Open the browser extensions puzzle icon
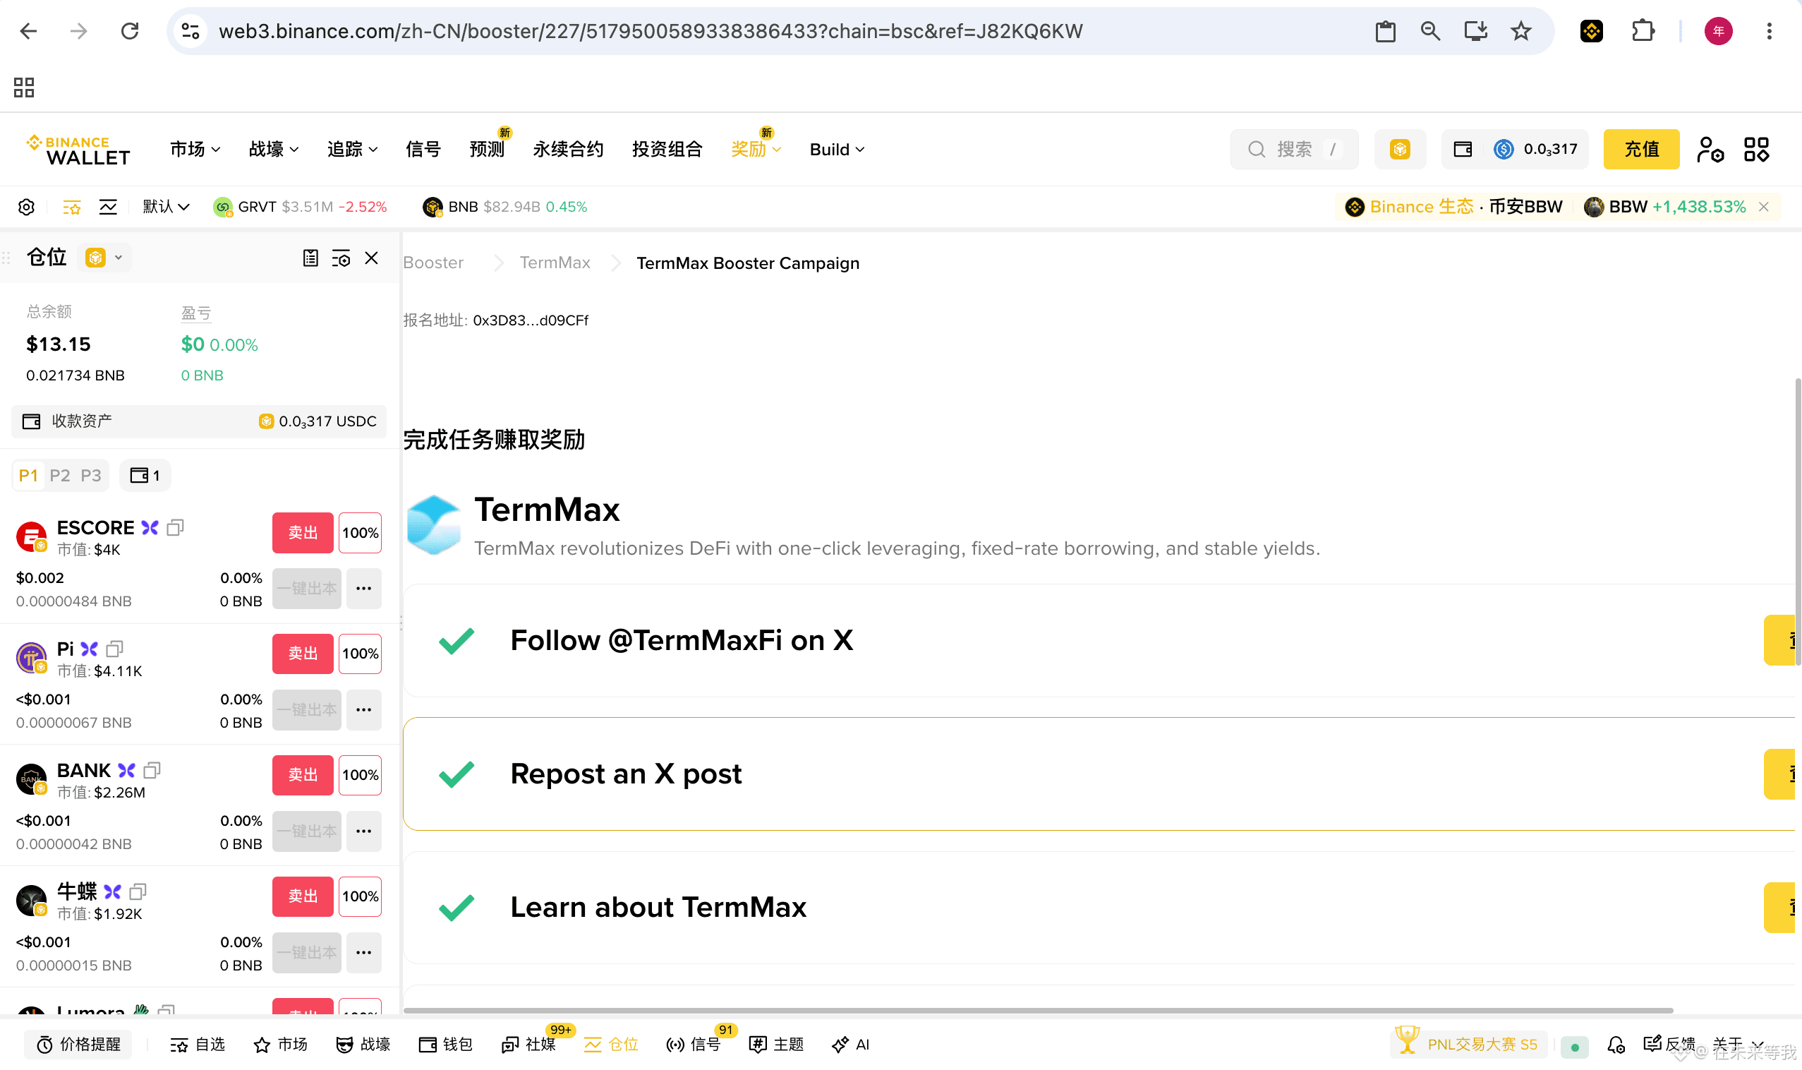Viewport: 1802px width, 1070px height. (1643, 31)
